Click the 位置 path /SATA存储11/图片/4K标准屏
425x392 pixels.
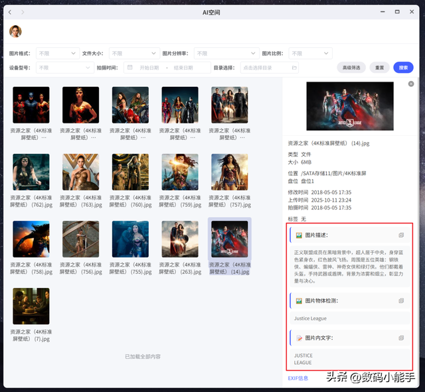333,173
